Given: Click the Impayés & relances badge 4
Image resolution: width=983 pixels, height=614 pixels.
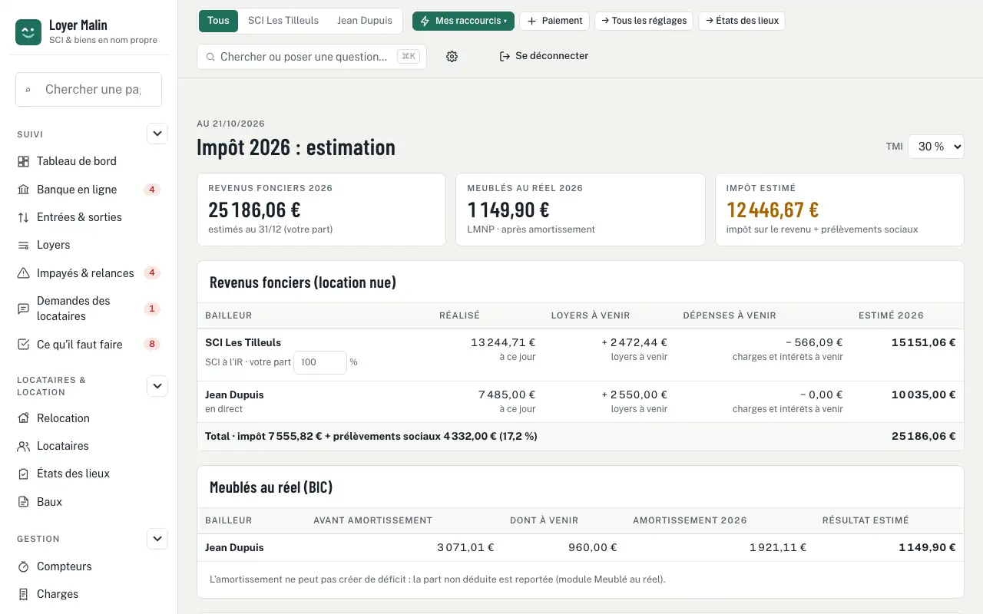Looking at the screenshot, I should (x=152, y=273).
